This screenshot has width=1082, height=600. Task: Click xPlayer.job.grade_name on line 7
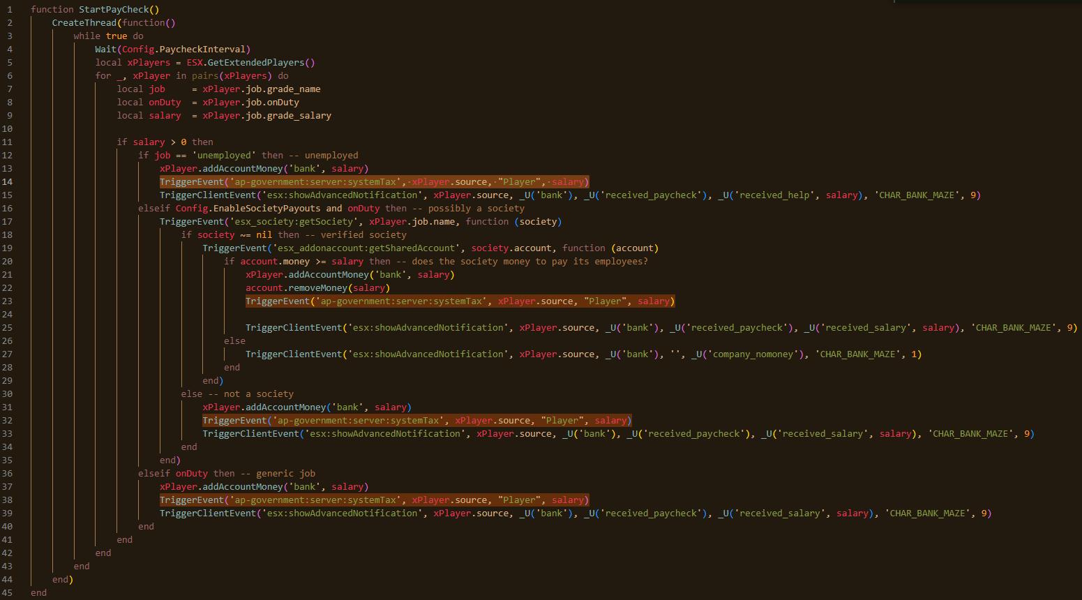tap(262, 89)
